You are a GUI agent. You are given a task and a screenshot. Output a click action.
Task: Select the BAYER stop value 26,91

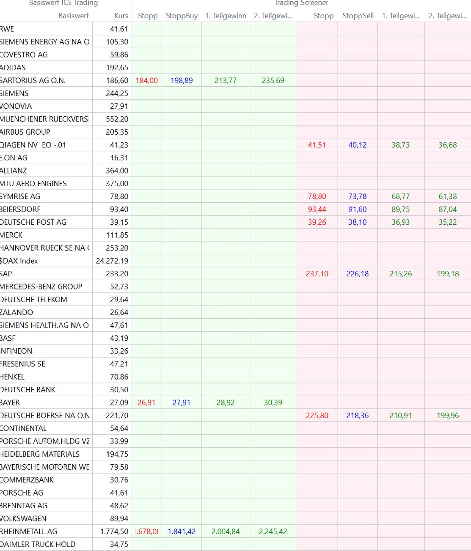pyautogui.click(x=146, y=402)
